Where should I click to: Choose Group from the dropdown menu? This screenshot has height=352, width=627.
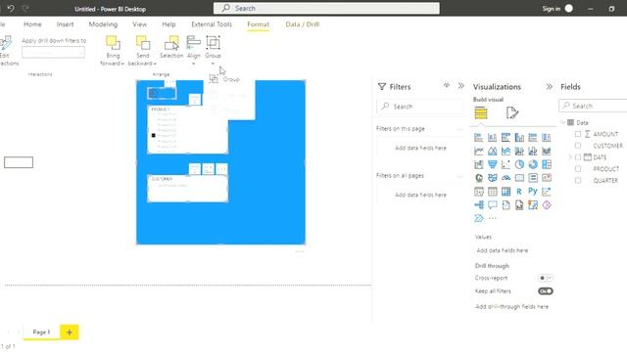click(229, 79)
